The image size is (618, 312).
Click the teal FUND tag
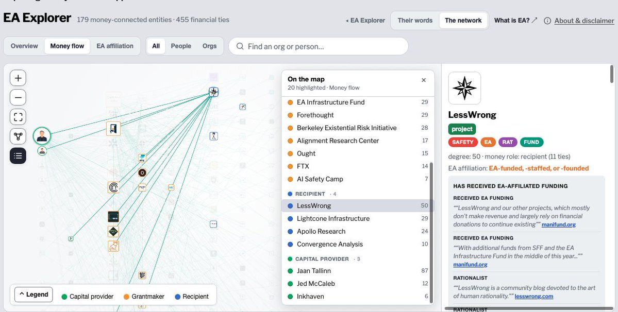[x=531, y=142]
